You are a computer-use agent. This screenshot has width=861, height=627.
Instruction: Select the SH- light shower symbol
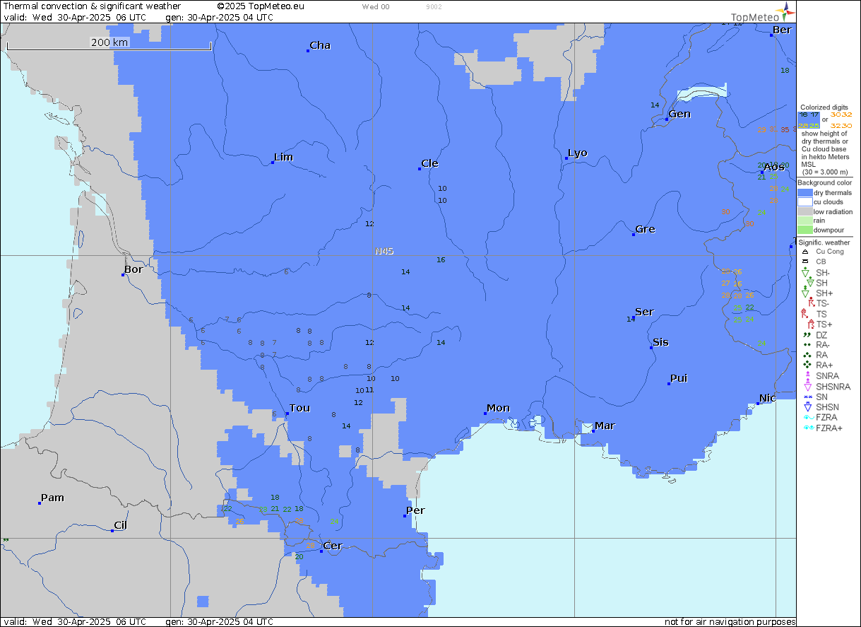[x=806, y=272]
